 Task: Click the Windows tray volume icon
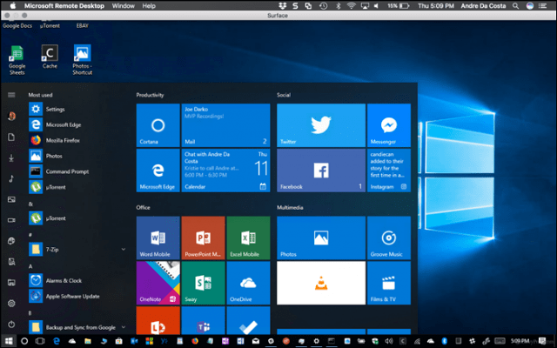[x=389, y=341]
